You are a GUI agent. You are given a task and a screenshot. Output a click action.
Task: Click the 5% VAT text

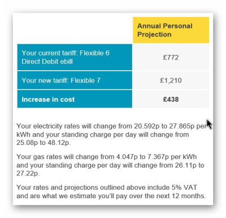point(184,187)
